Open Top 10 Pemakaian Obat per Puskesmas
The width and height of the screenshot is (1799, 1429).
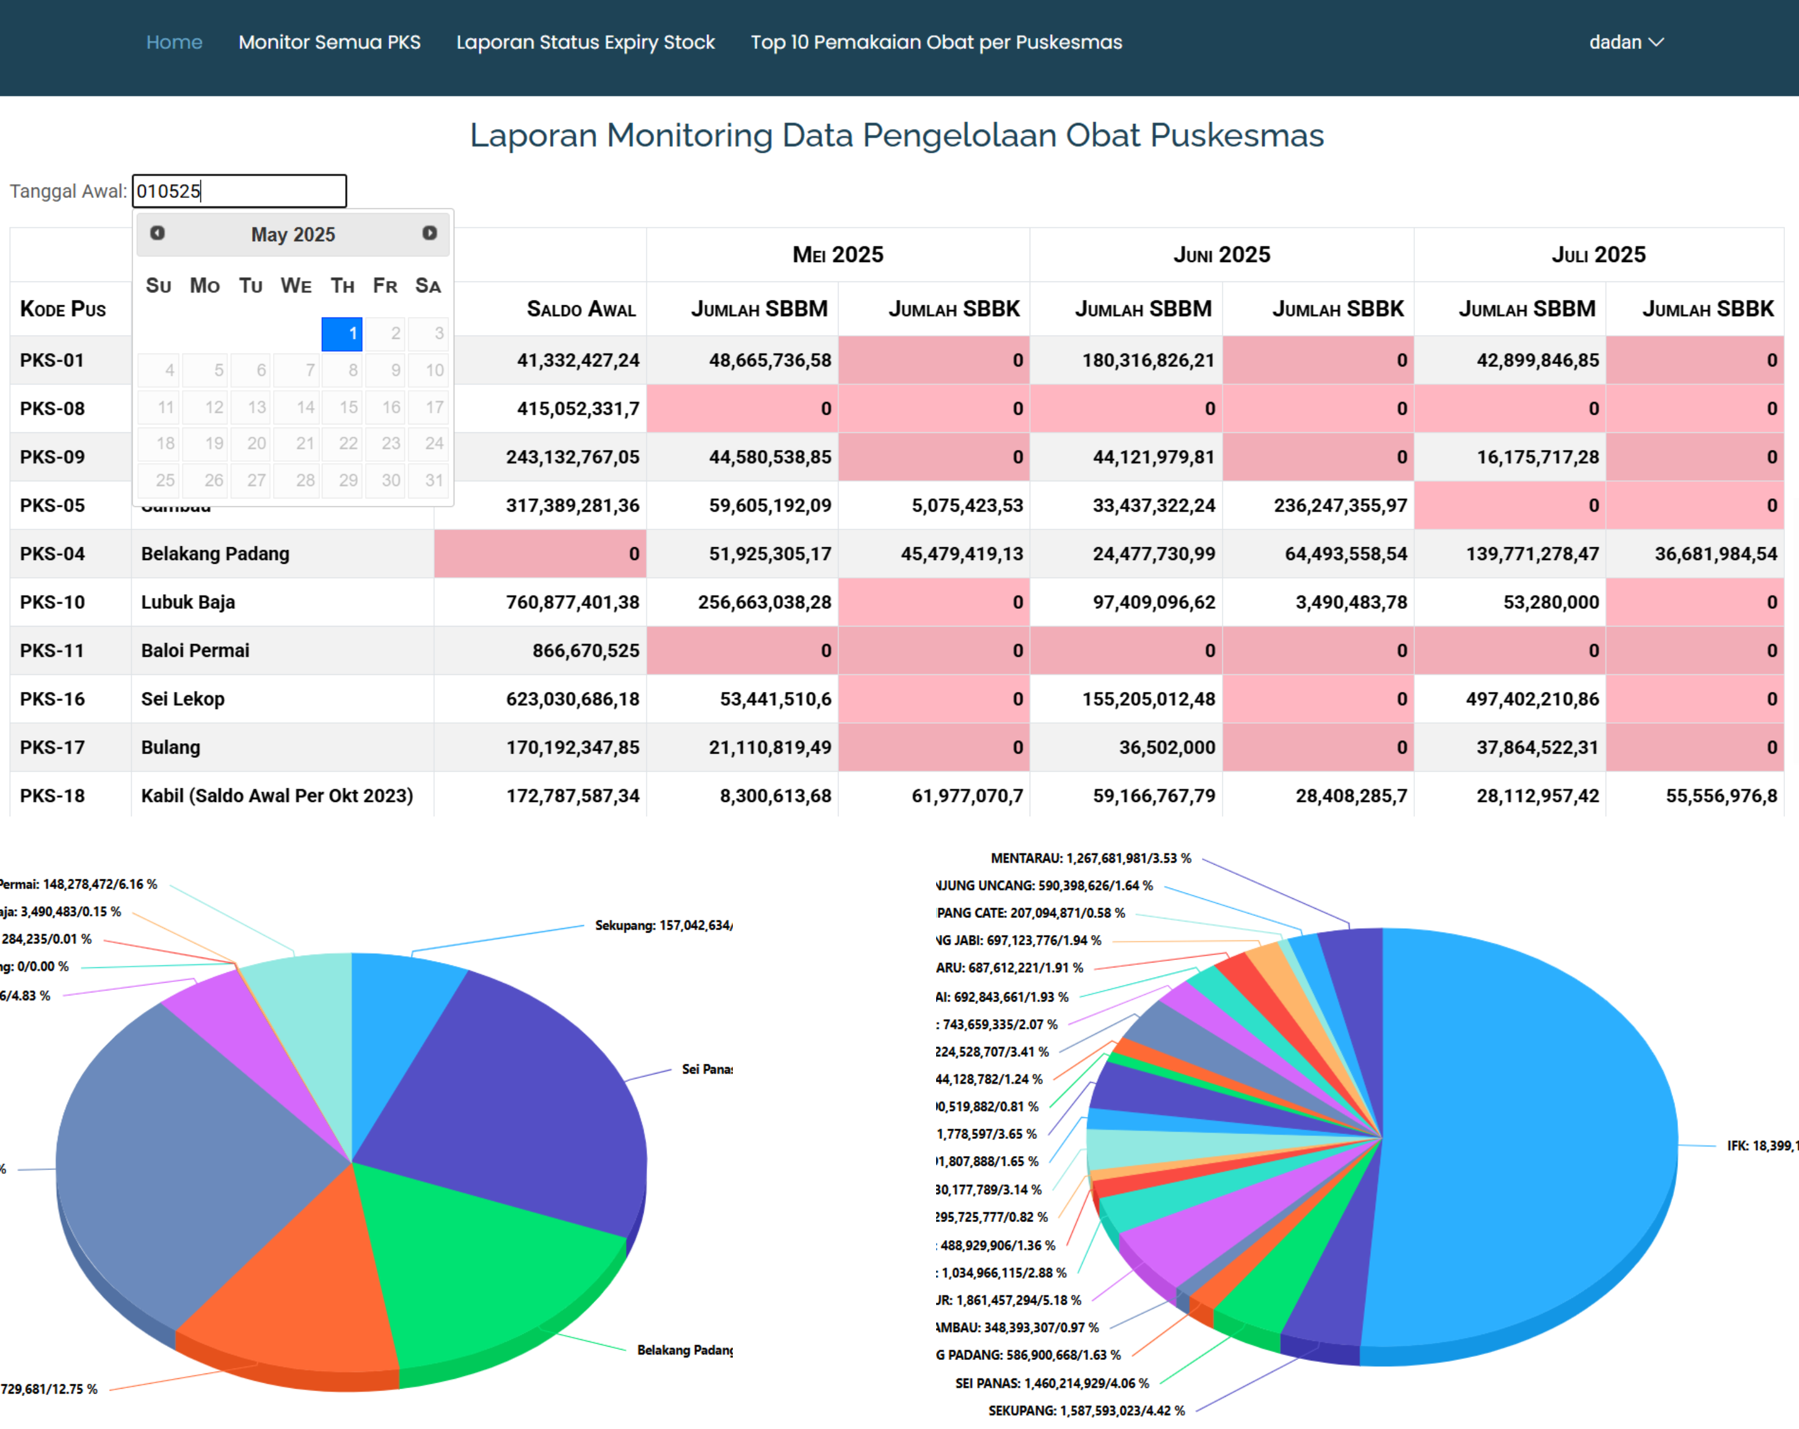coord(936,42)
